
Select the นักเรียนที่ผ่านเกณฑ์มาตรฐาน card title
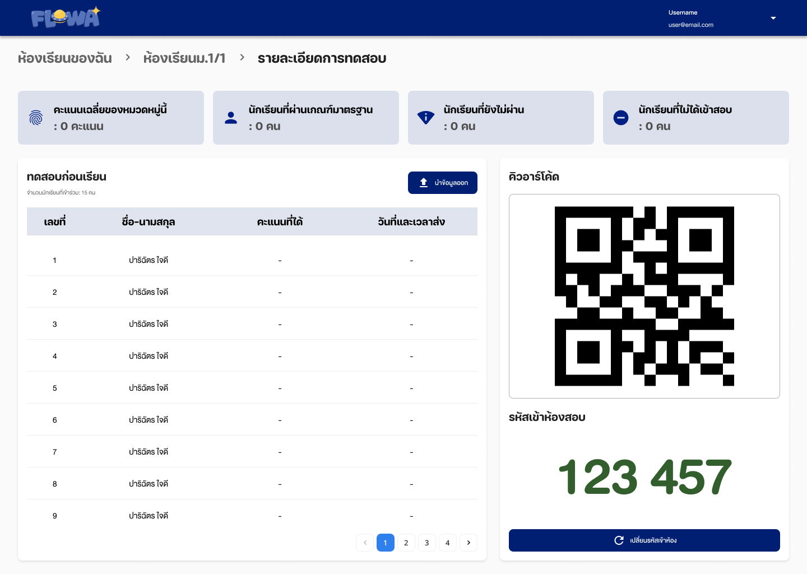(x=310, y=109)
